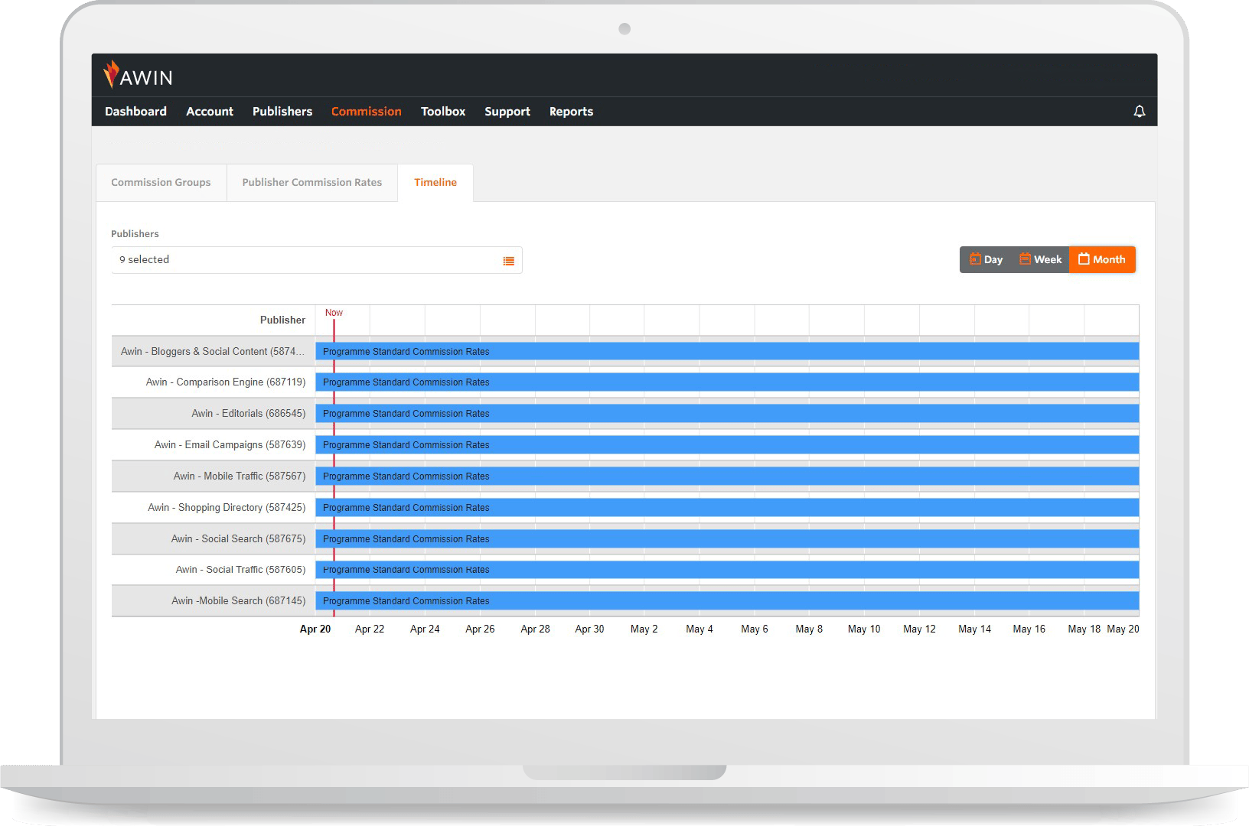This screenshot has width=1249, height=826.
Task: Open the Commission menu
Action: tap(366, 112)
